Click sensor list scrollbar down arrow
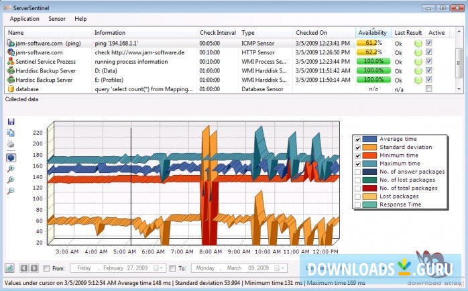This screenshot has height=291, width=468. (459, 89)
